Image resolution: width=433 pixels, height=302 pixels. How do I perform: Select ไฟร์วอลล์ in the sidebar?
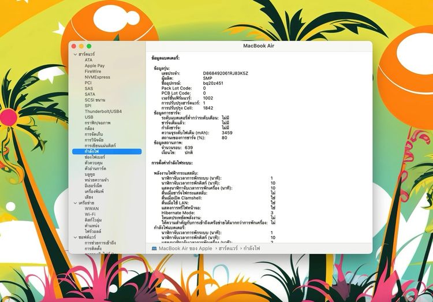[93, 232]
